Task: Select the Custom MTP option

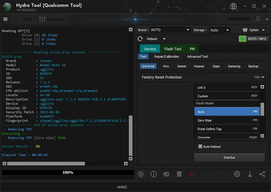Action: point(227,96)
